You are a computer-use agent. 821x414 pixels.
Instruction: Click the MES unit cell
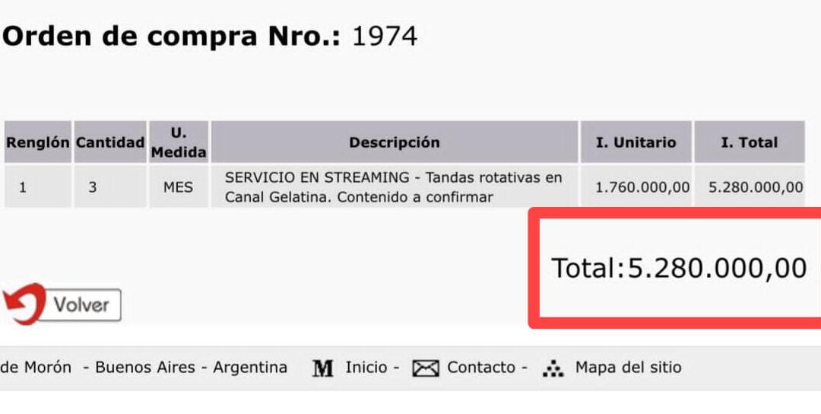pos(178,187)
